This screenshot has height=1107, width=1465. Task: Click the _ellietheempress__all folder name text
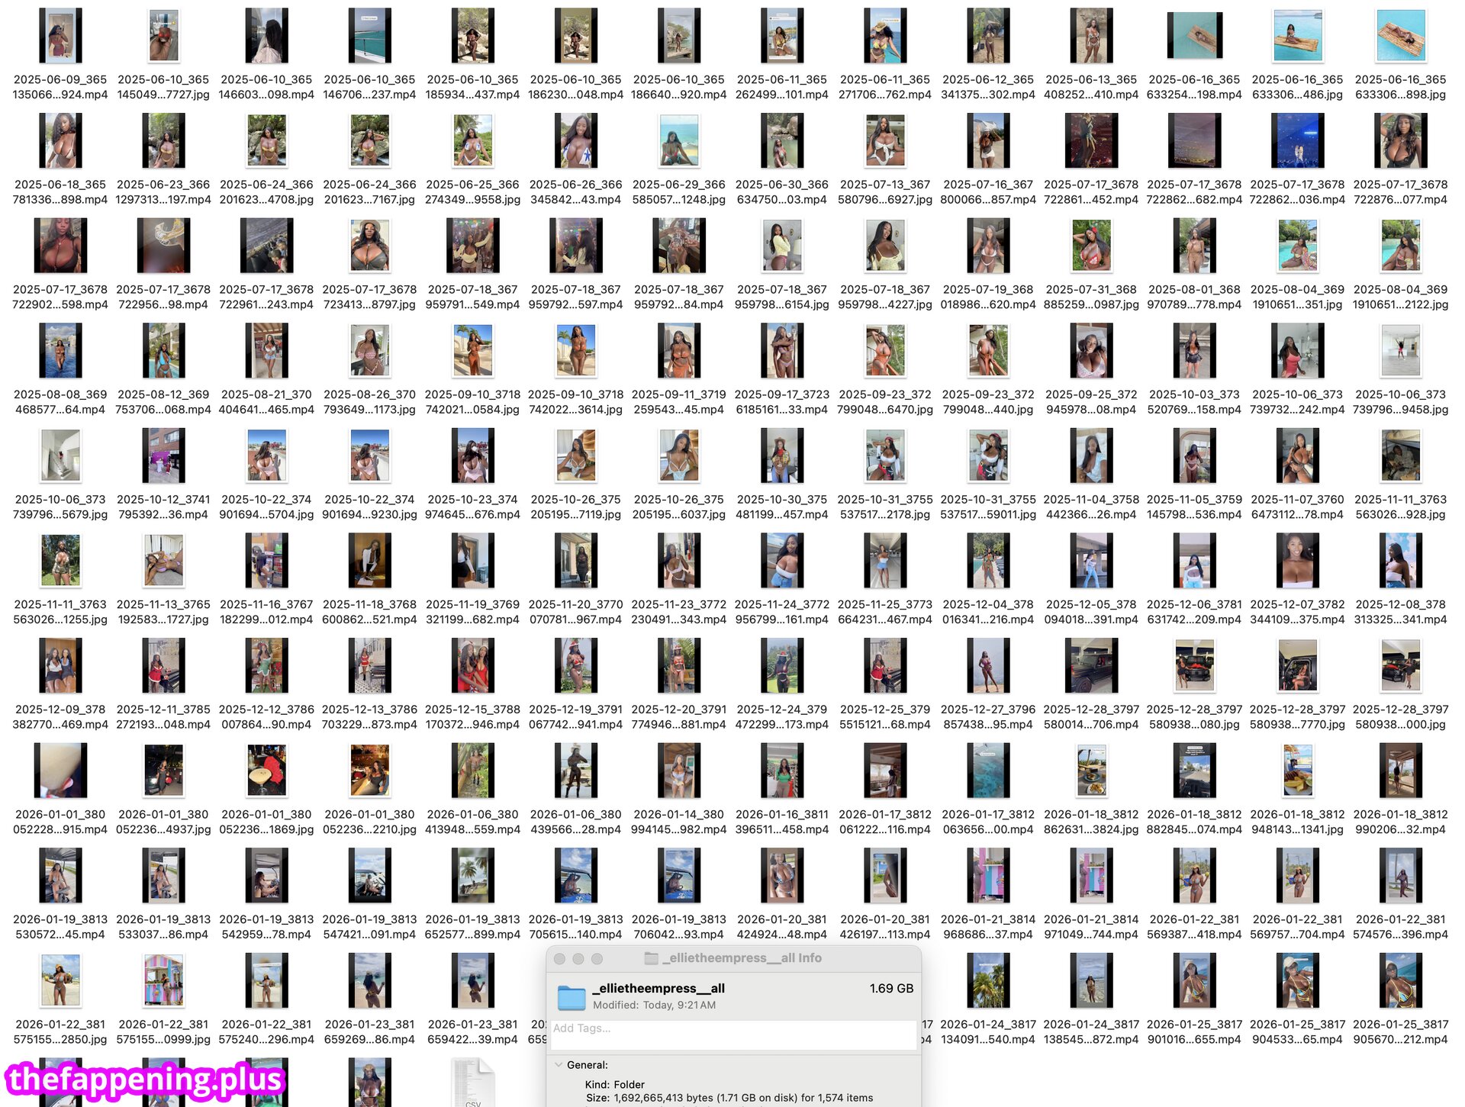click(x=658, y=989)
